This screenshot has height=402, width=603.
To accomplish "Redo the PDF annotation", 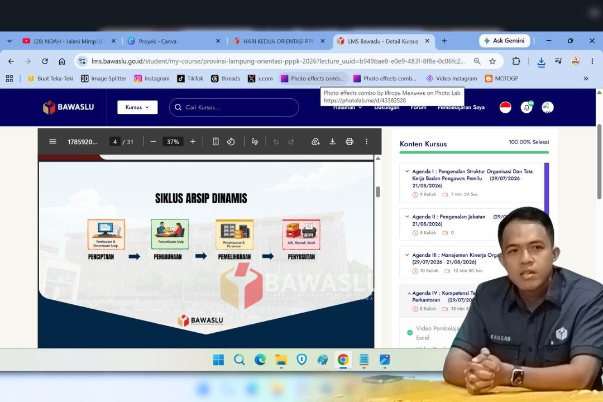I will pyautogui.click(x=291, y=142).
